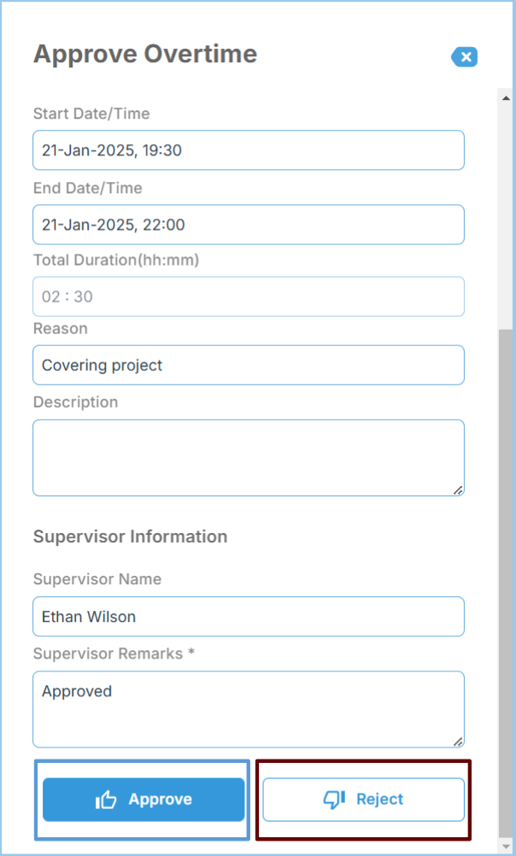Click the Description box resize handle
This screenshot has width=516, height=856.
click(x=458, y=490)
